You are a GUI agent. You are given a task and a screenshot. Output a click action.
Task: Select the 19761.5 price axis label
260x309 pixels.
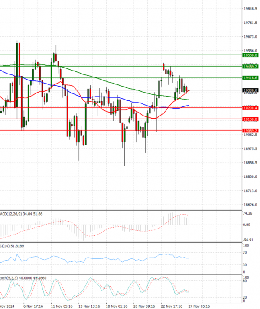(250, 23)
